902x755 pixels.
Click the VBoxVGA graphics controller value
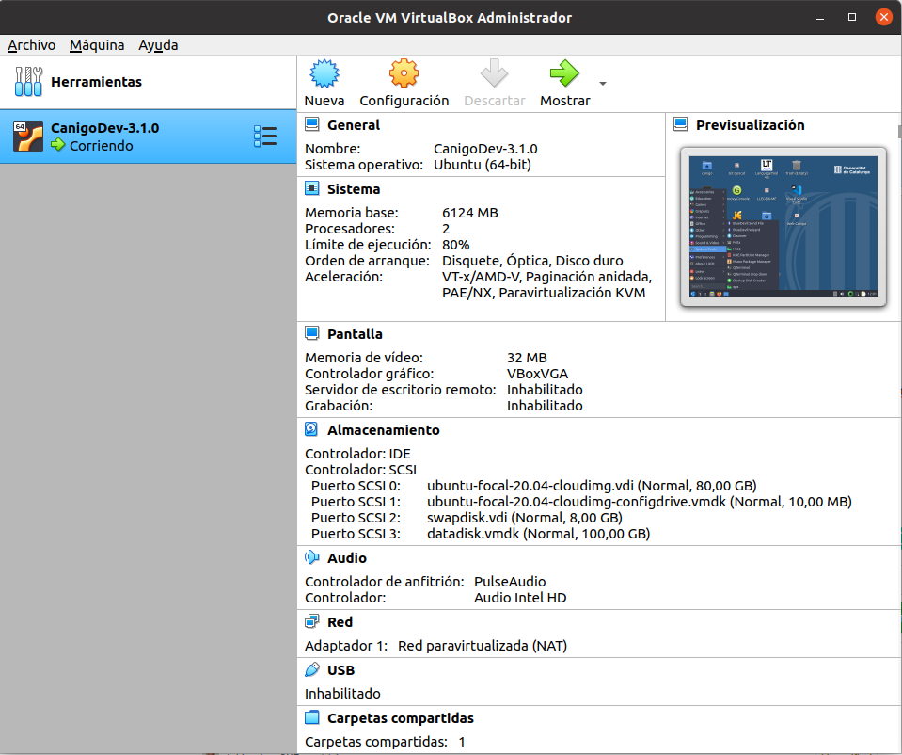click(537, 374)
